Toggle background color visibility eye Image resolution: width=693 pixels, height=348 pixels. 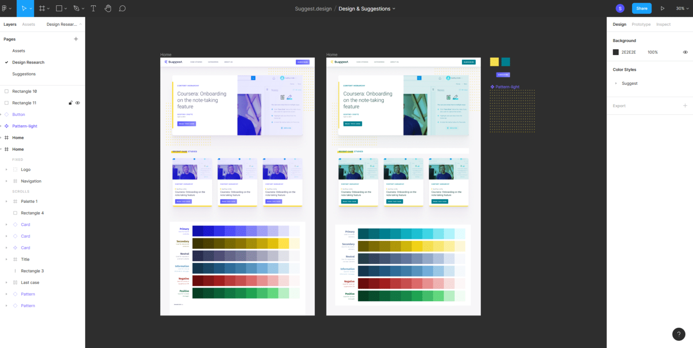coord(685,52)
